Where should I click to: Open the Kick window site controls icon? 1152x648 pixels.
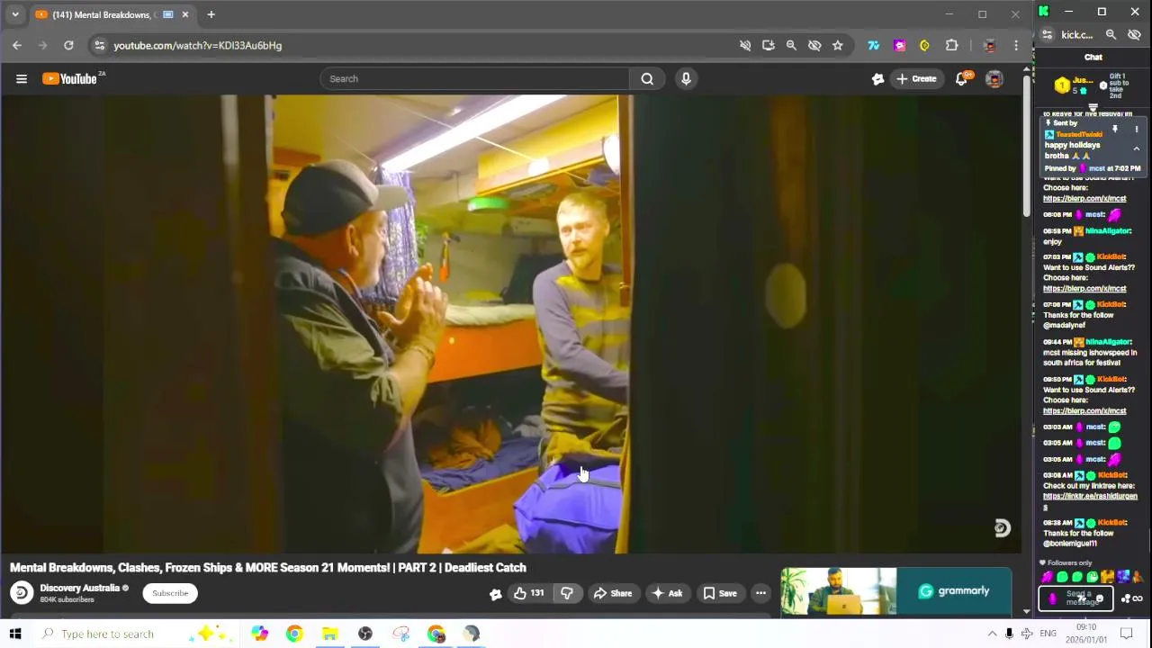(1047, 35)
